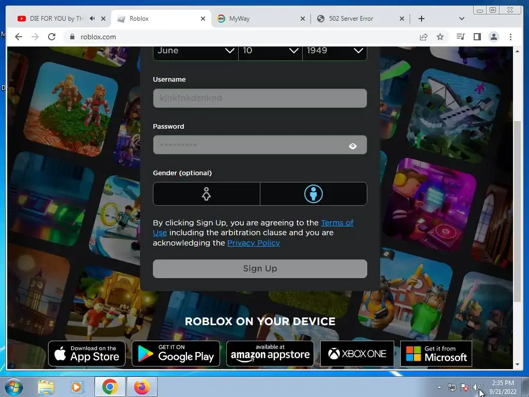Click the Username input field
529x397 pixels.
260,98
